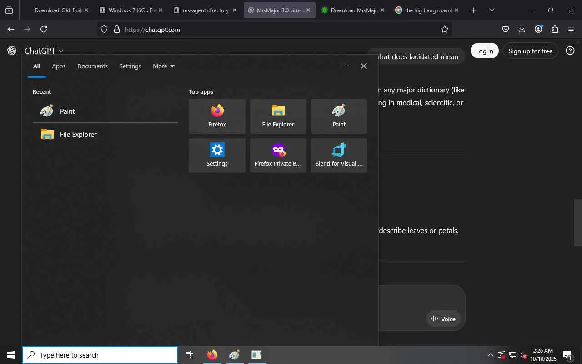
Task: Open search panel options ellipsis menu
Action: tap(345, 66)
